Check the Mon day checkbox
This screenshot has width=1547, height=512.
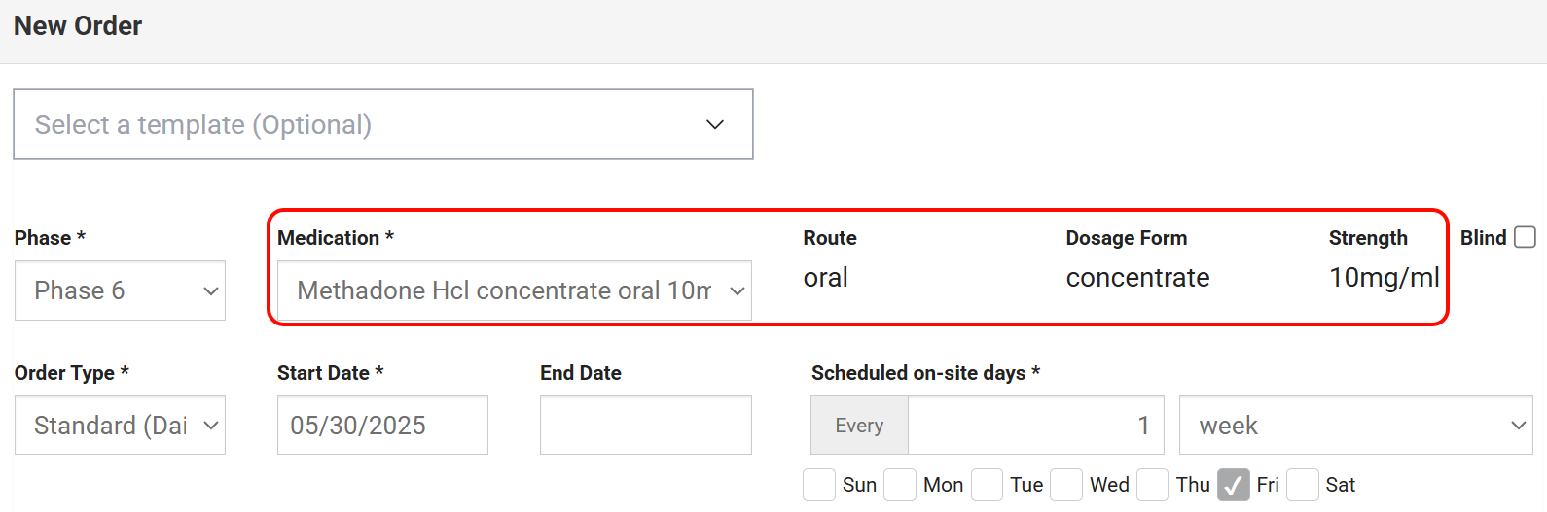[x=900, y=484]
